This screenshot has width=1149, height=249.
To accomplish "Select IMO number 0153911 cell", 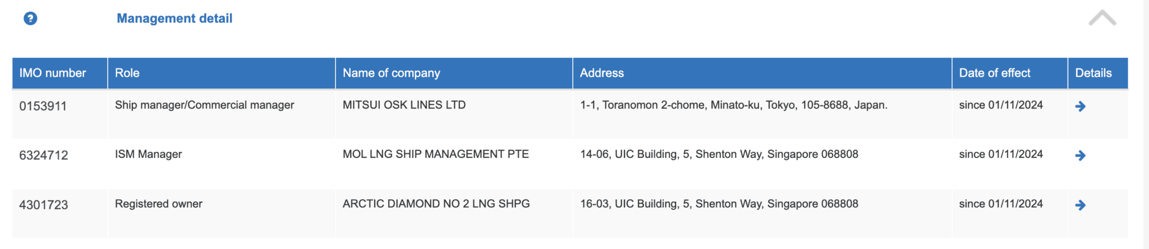I will click(x=43, y=106).
